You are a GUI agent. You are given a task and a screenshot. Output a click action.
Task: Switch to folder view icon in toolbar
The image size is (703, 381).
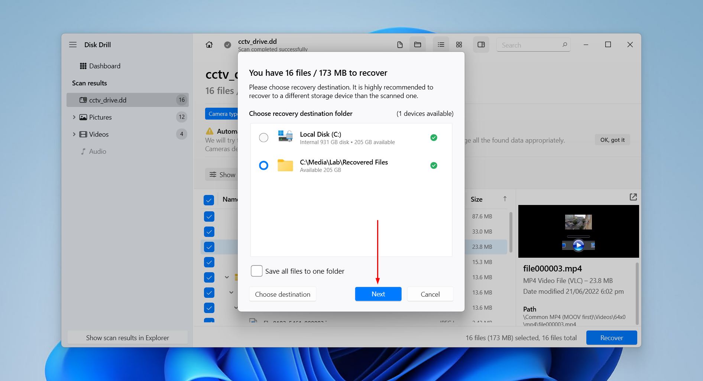[418, 45]
